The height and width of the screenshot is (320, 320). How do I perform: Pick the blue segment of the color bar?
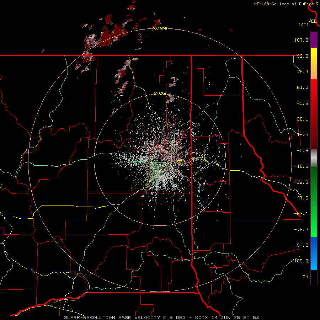tap(314, 254)
